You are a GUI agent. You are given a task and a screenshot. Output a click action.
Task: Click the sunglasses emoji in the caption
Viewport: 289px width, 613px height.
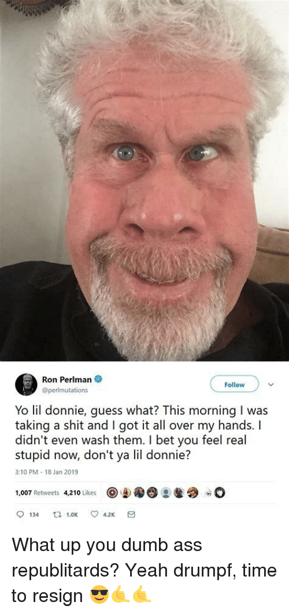tap(99, 597)
